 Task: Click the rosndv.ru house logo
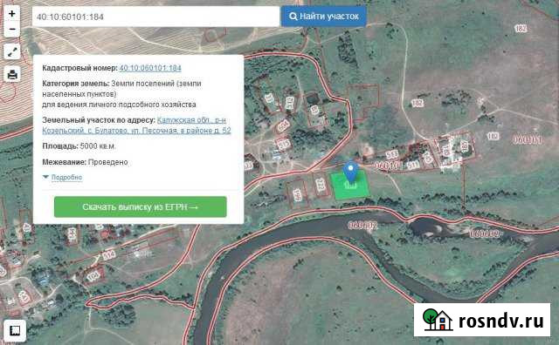click(438, 320)
